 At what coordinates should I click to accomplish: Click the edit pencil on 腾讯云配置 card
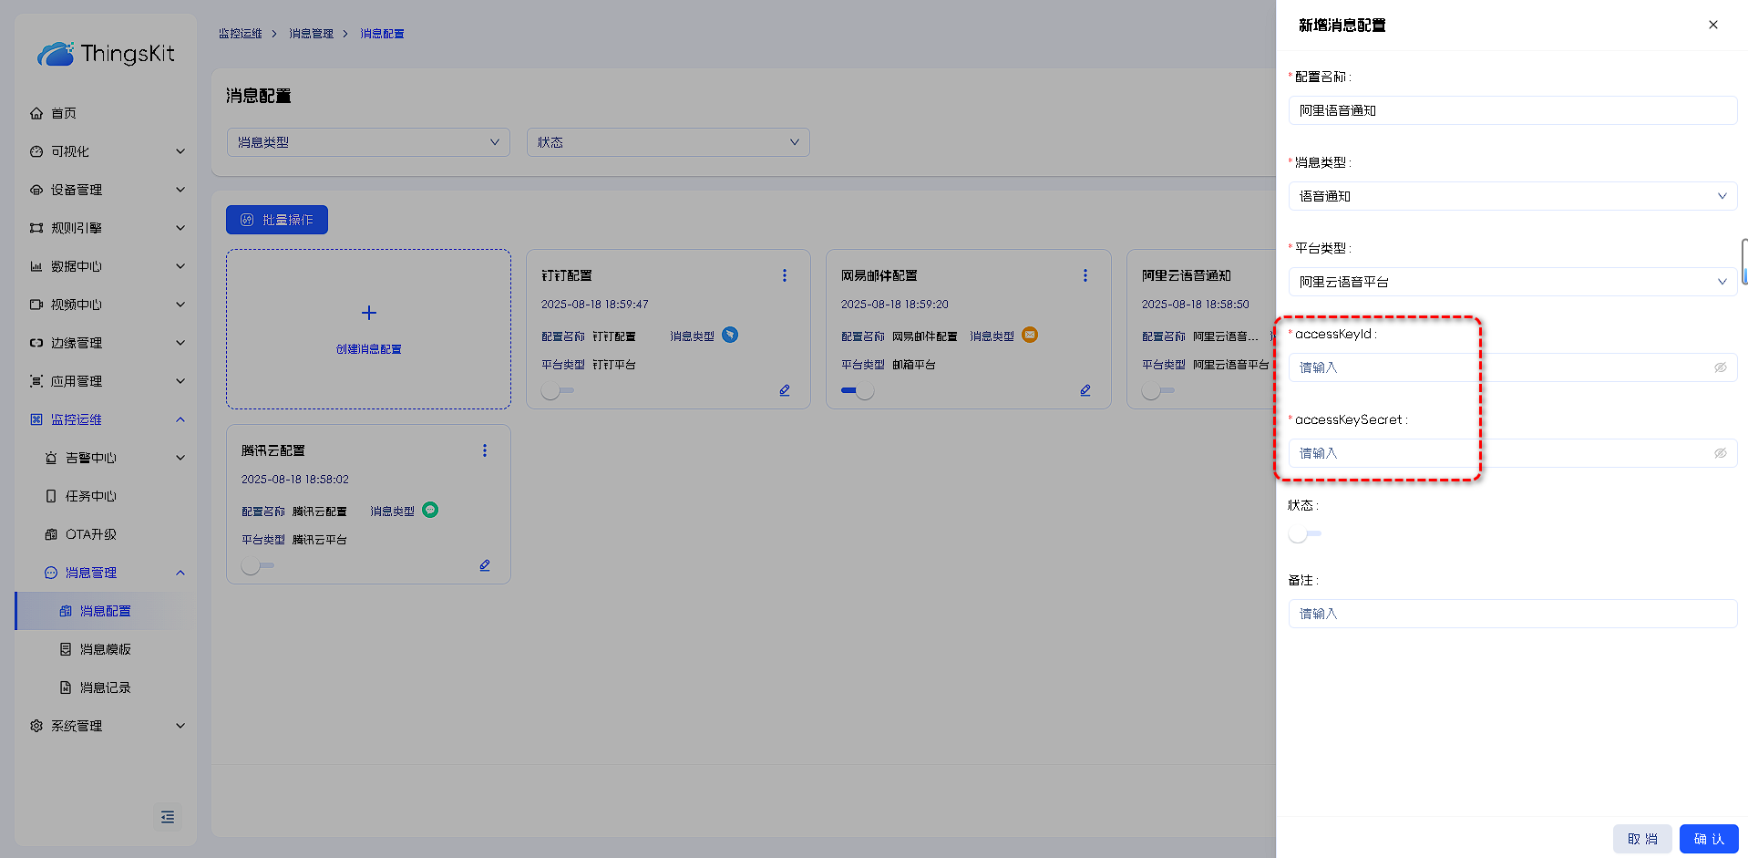(x=484, y=565)
